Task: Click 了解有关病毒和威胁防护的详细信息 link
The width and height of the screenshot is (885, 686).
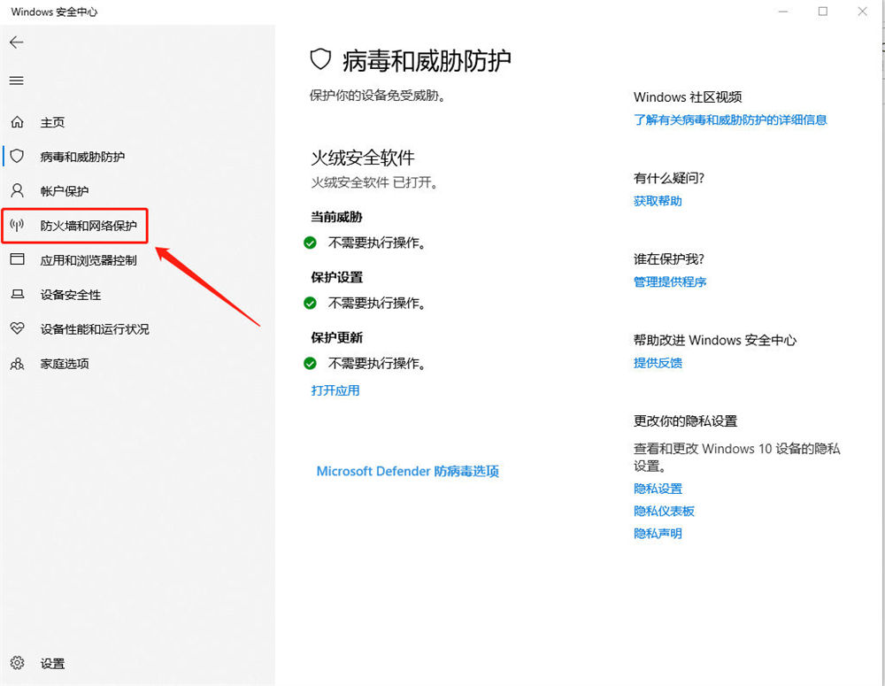Action: [730, 119]
